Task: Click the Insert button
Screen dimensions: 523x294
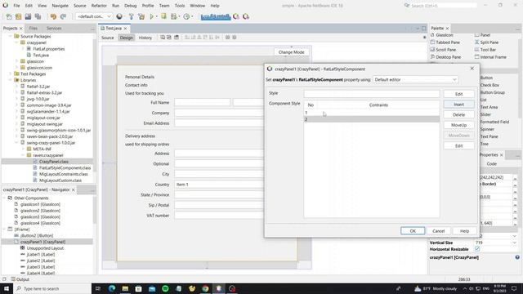Action: point(458,105)
